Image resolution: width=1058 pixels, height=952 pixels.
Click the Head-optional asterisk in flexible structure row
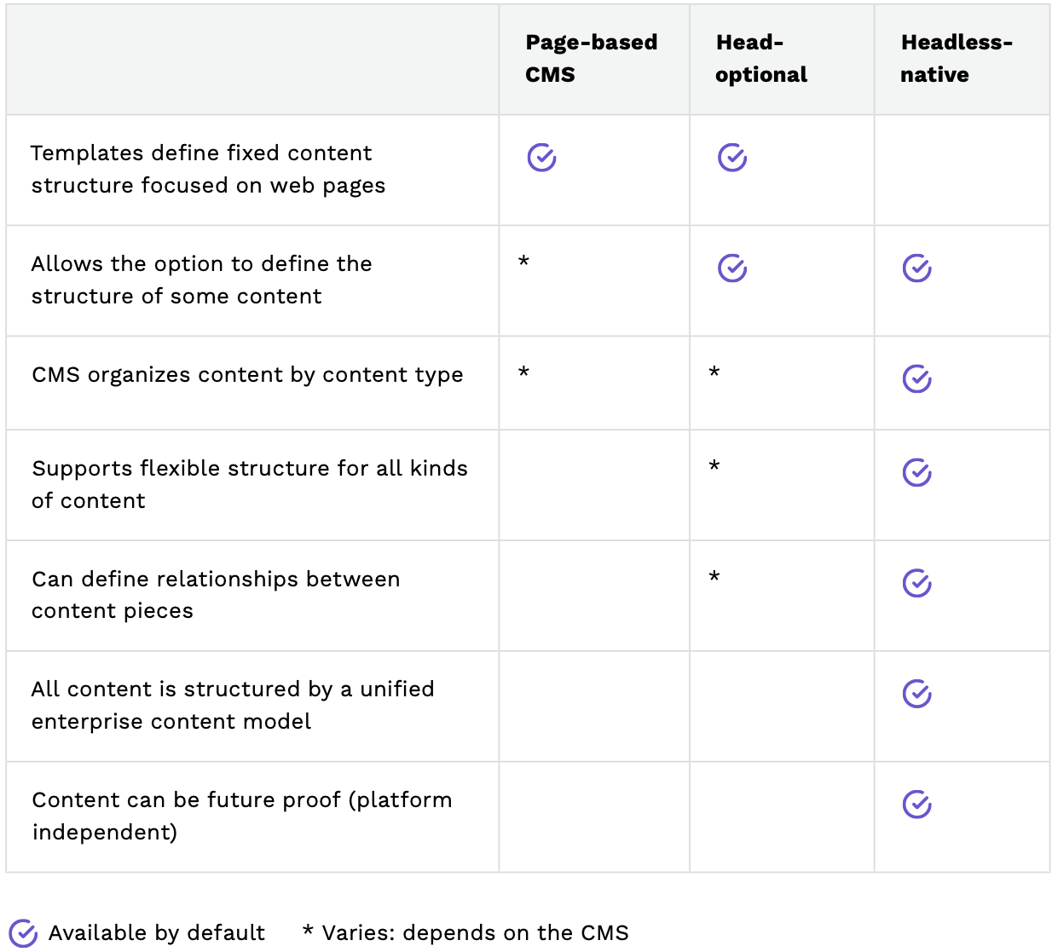[x=714, y=467]
